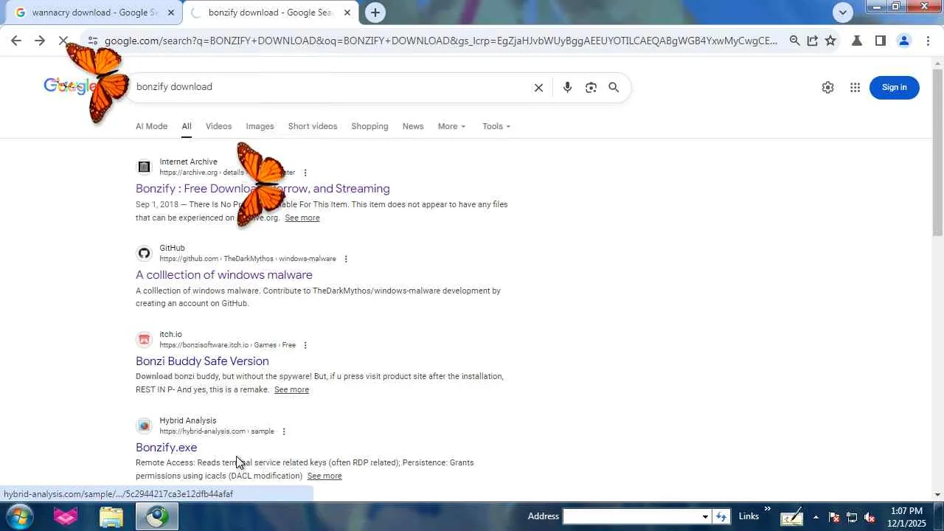Open Bonzi Buddy Safe Version link
The height and width of the screenshot is (531, 944).
[x=202, y=361]
